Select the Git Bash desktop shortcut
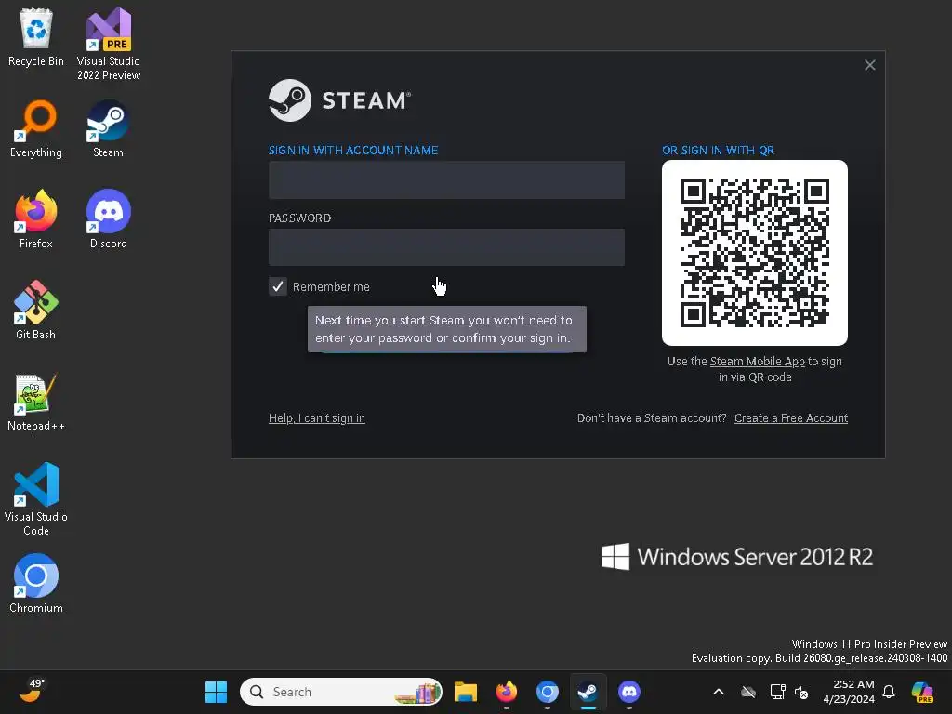The image size is (952, 714). 36,311
